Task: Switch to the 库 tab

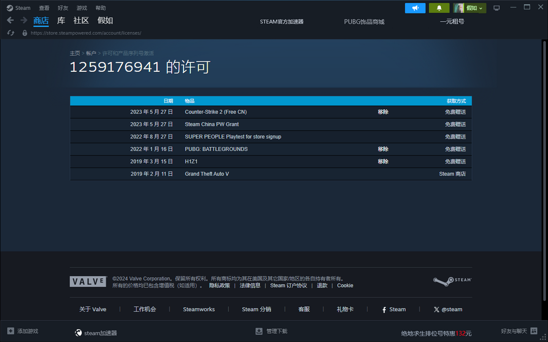Action: point(61,21)
